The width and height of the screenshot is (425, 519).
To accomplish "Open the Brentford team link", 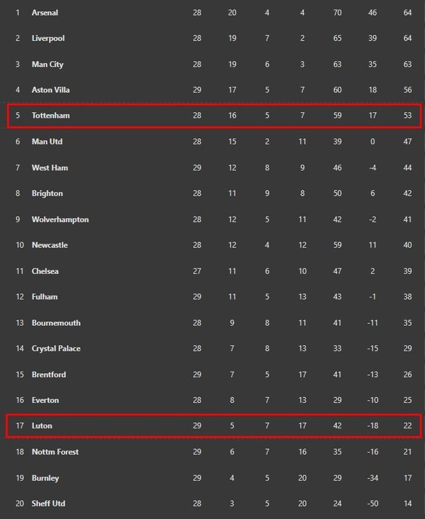I will pyautogui.click(x=49, y=374).
